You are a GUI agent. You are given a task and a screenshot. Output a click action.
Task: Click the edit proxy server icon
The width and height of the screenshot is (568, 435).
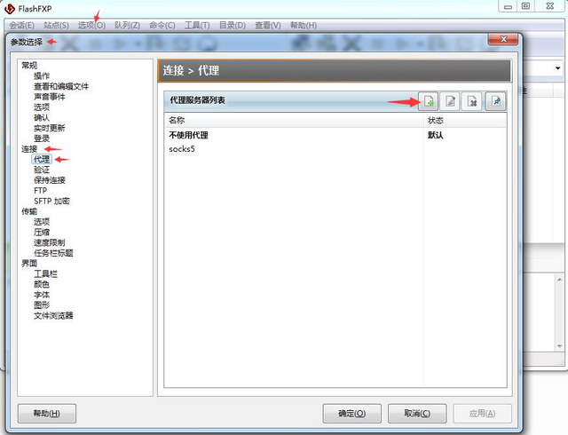pyautogui.click(x=450, y=101)
